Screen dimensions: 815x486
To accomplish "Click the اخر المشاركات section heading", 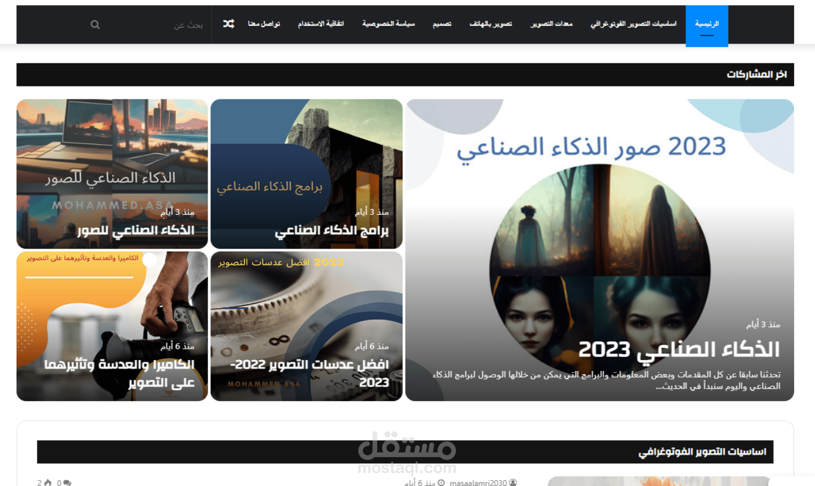I will tap(757, 75).
